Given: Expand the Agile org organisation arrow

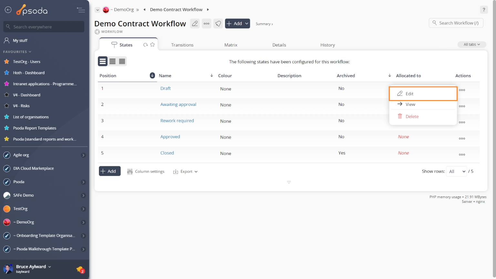Looking at the screenshot, I should 83,155.
